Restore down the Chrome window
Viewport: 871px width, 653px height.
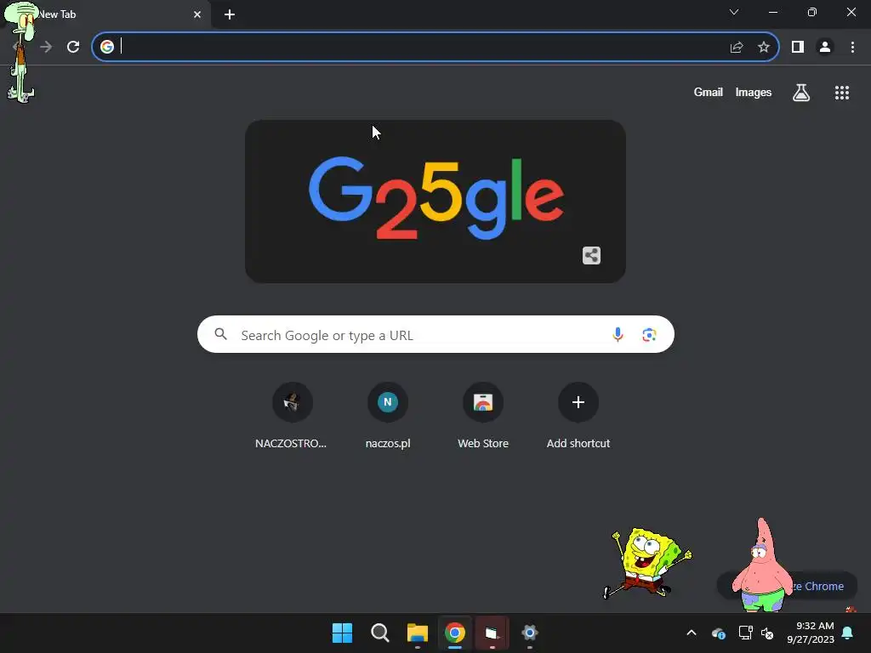pos(812,12)
